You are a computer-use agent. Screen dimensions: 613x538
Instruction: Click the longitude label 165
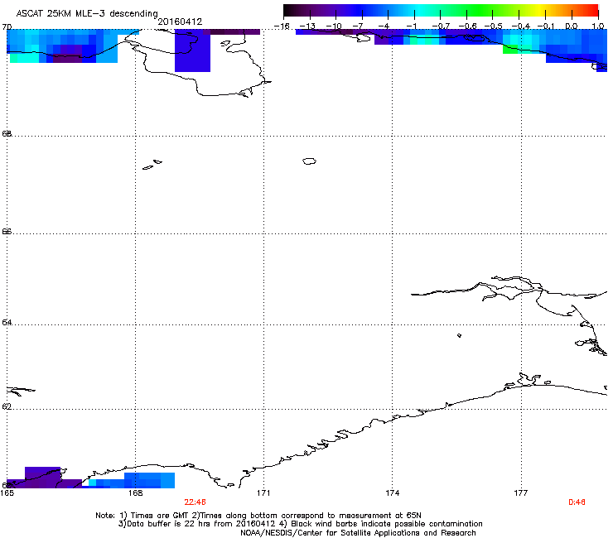[x=7, y=493]
